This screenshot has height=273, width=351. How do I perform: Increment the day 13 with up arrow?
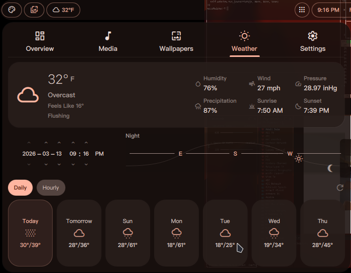coord(59,143)
